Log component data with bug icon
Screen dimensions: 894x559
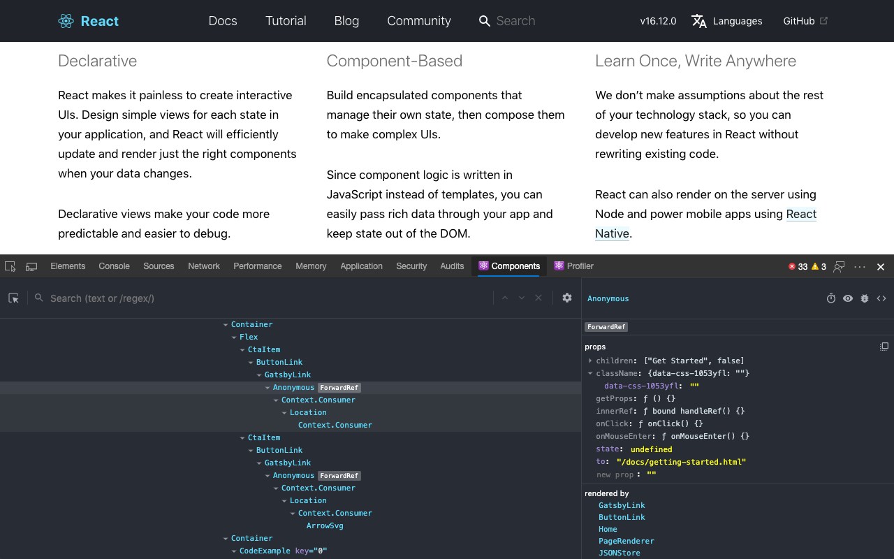coord(865,298)
